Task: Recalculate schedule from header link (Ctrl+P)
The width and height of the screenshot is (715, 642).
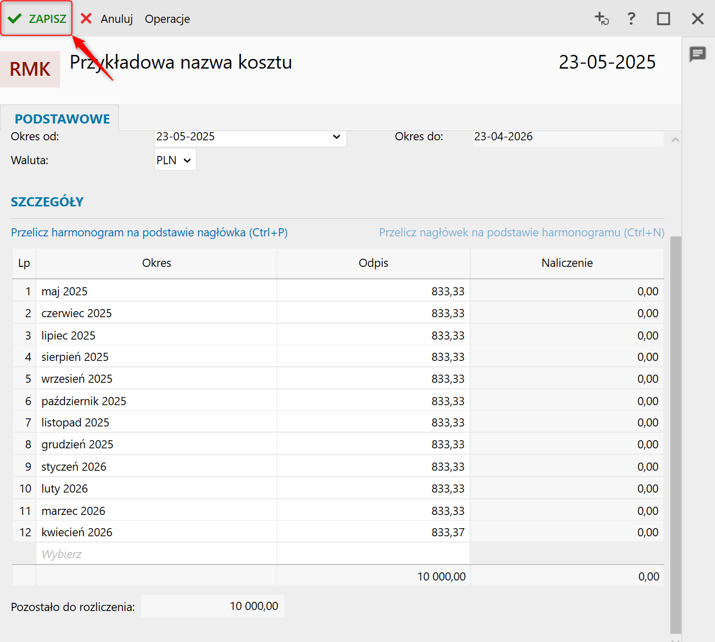Action: click(149, 232)
